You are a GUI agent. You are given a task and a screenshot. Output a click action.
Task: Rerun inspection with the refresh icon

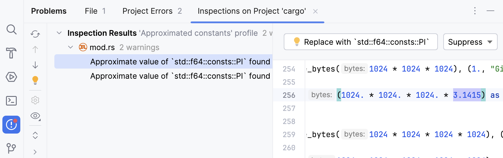[x=35, y=34]
